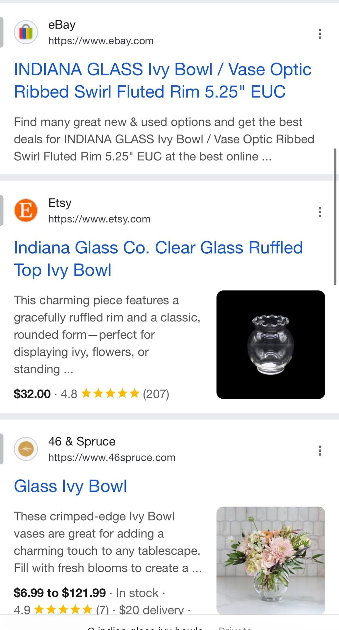Open Indiana Glass Co. Ruffled Top Etsy link
The image size is (339, 630).
tap(158, 259)
